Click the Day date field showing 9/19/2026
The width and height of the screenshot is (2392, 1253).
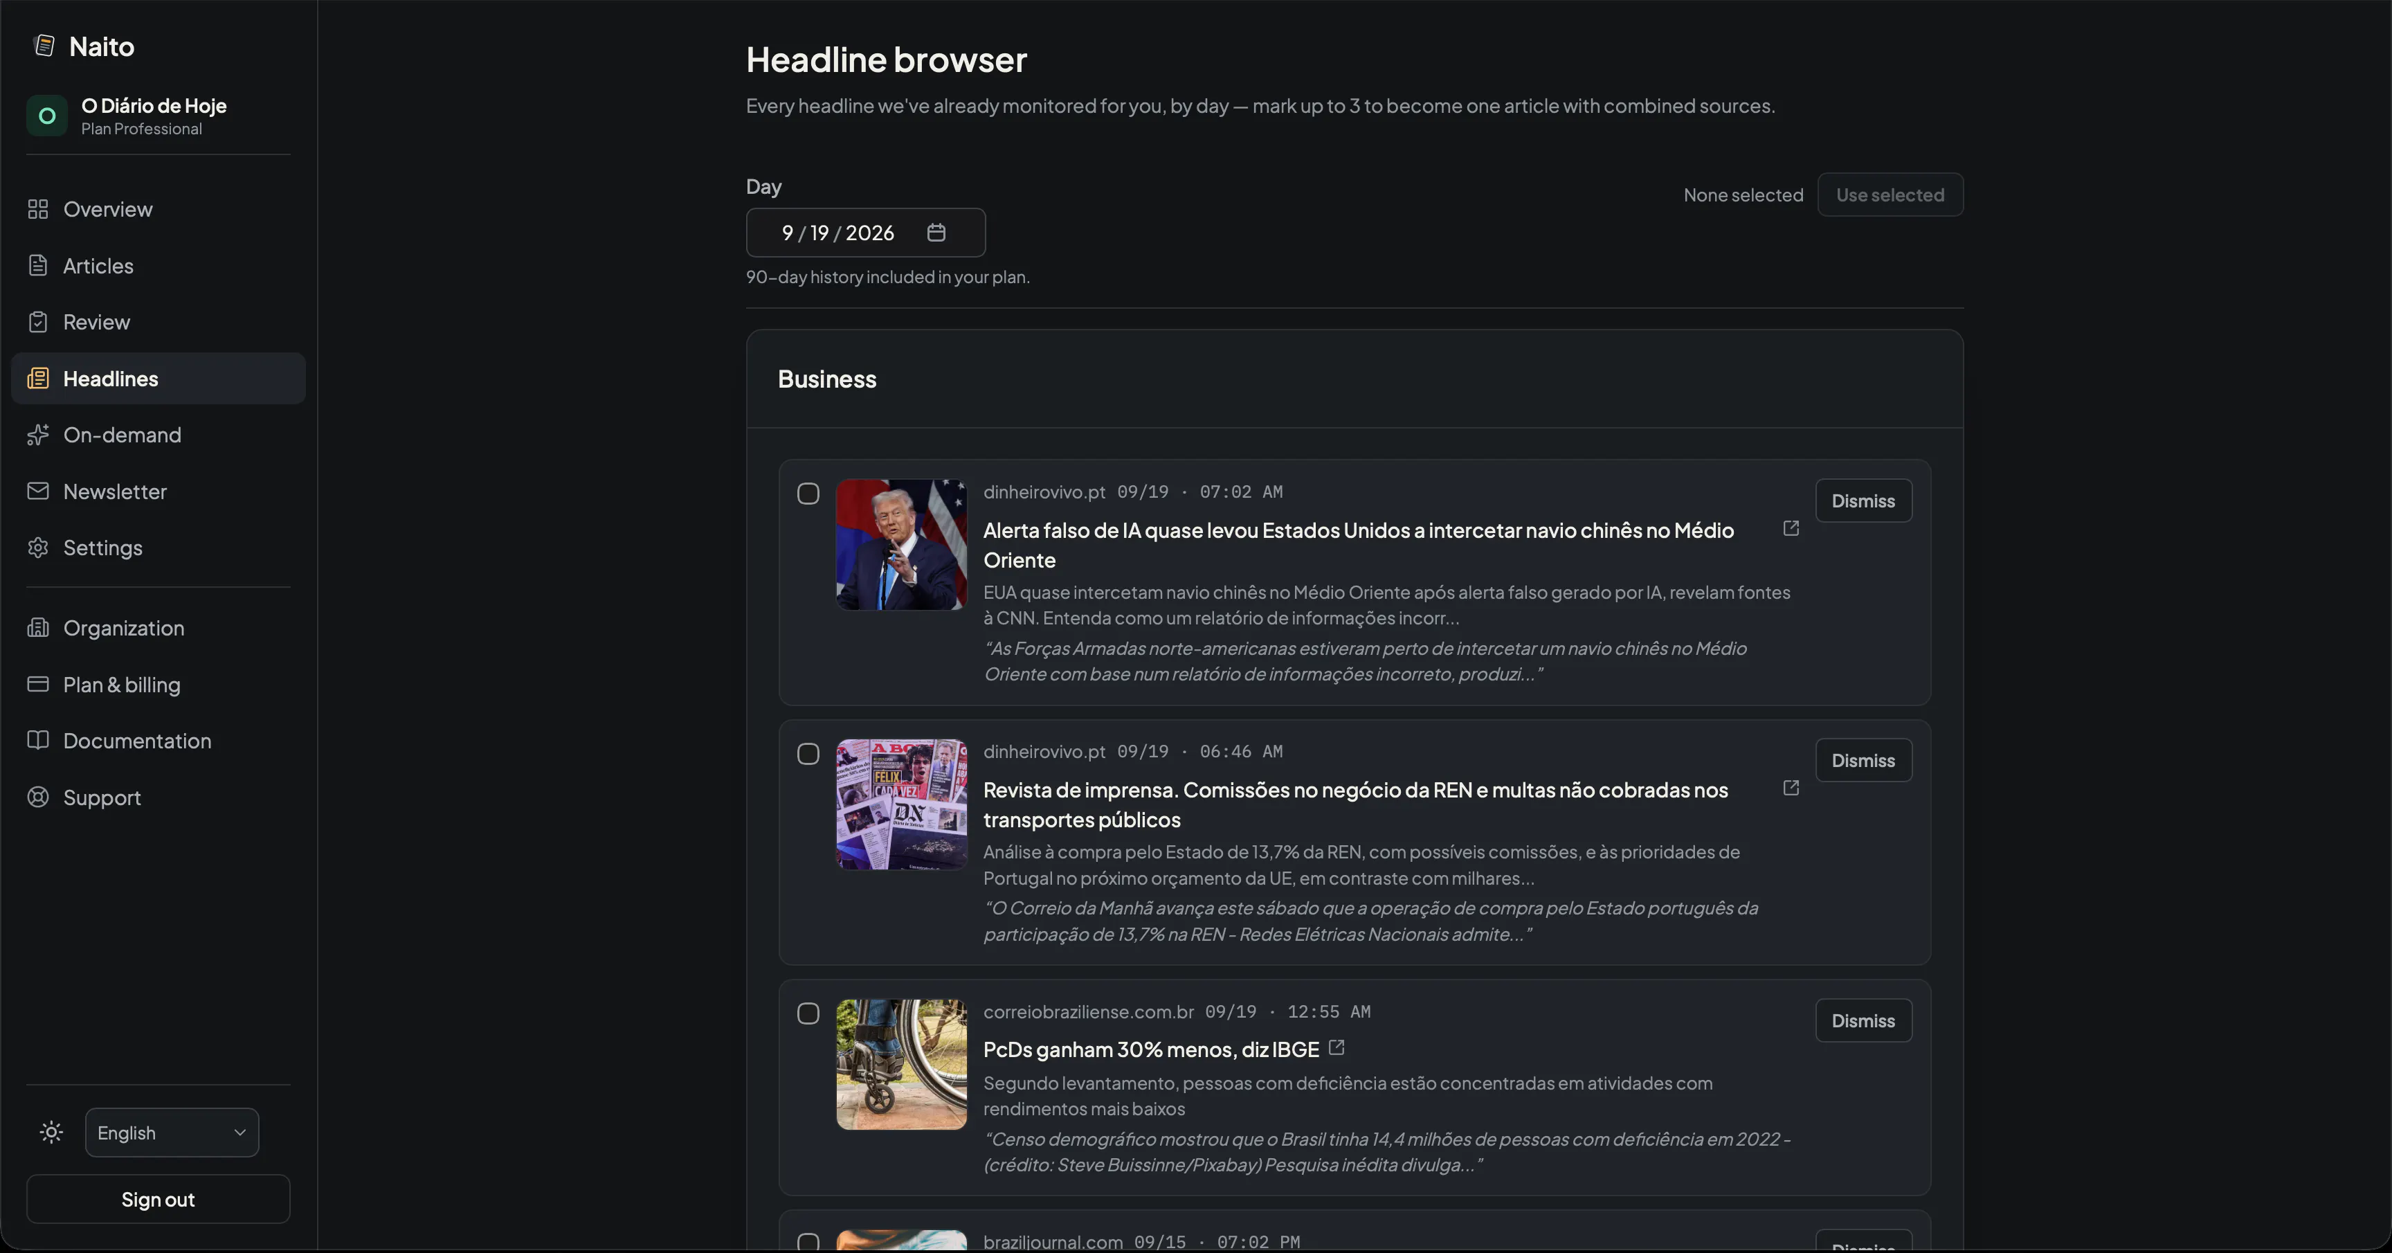[x=865, y=232]
